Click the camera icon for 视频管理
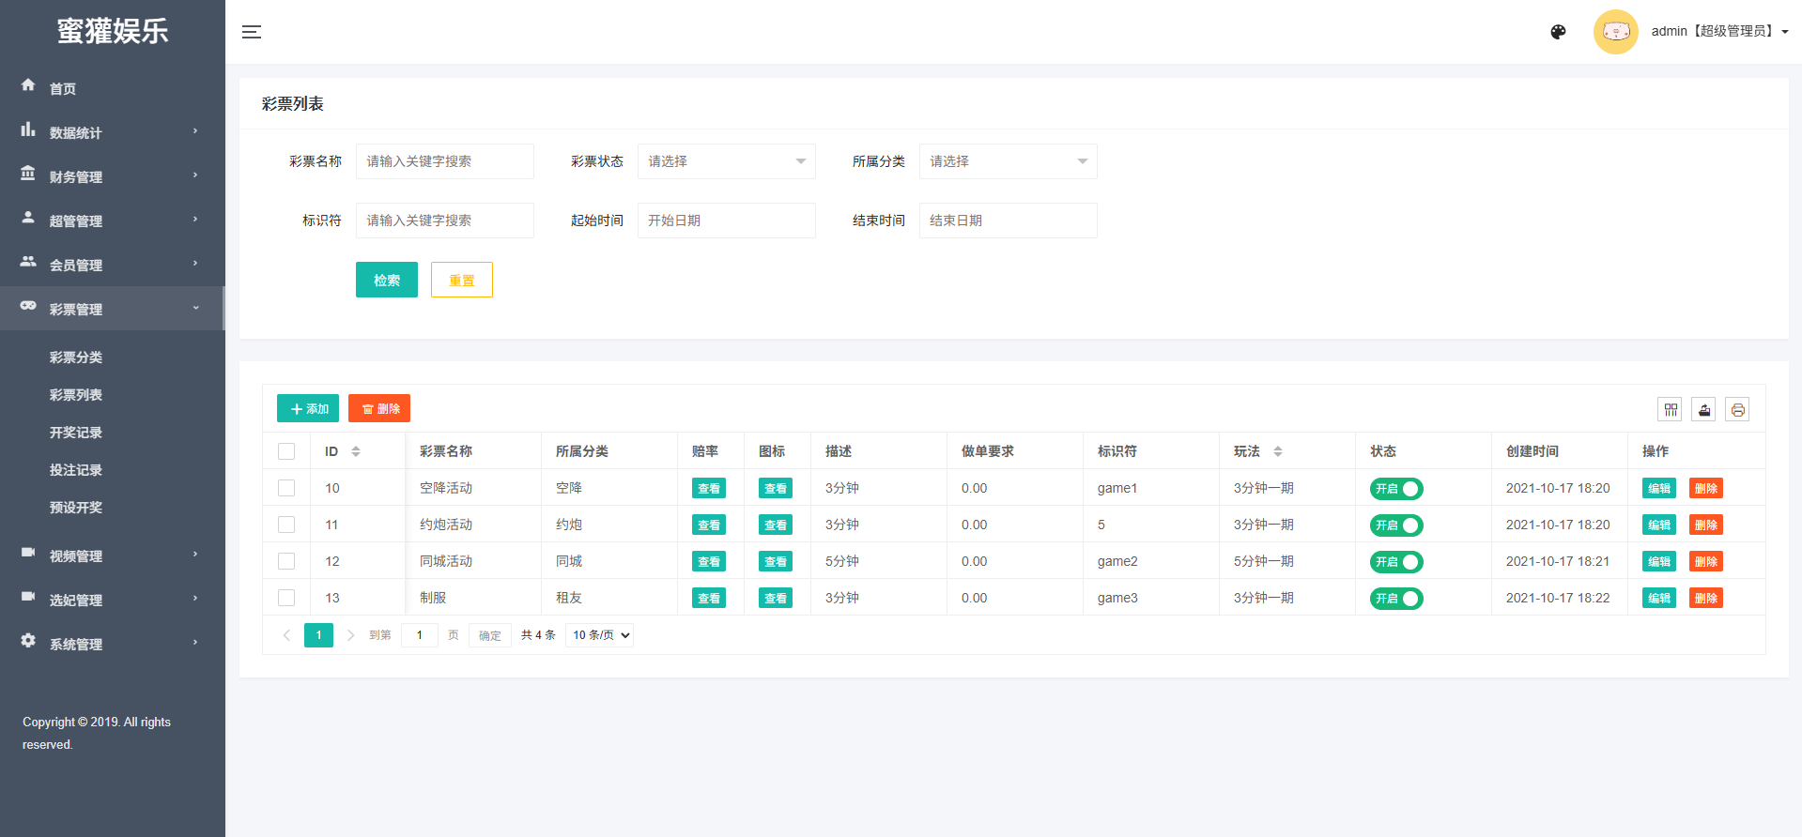Screen dimensions: 1802x837 point(28,553)
